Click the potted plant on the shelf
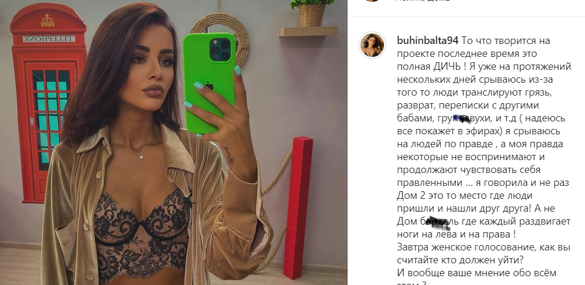585x285 pixels. pos(312,12)
